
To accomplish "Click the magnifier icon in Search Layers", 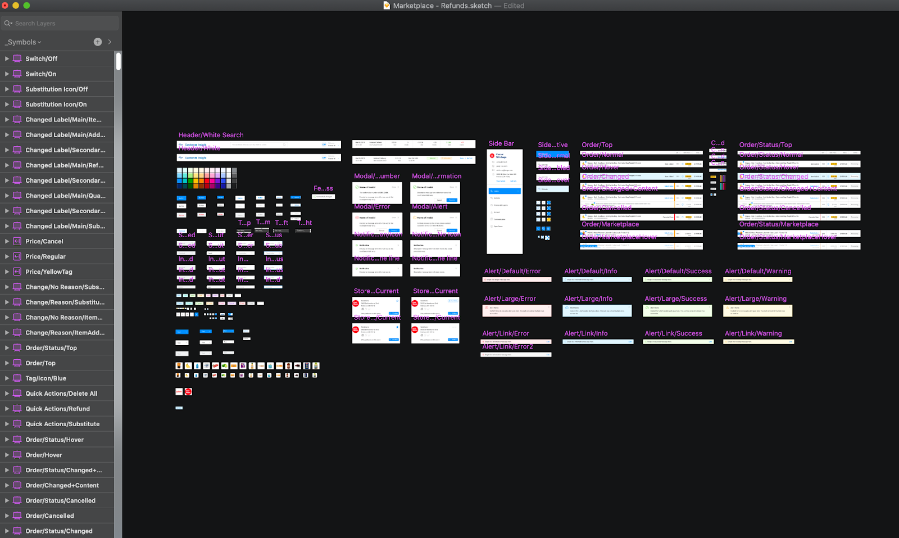I will tap(8, 24).
